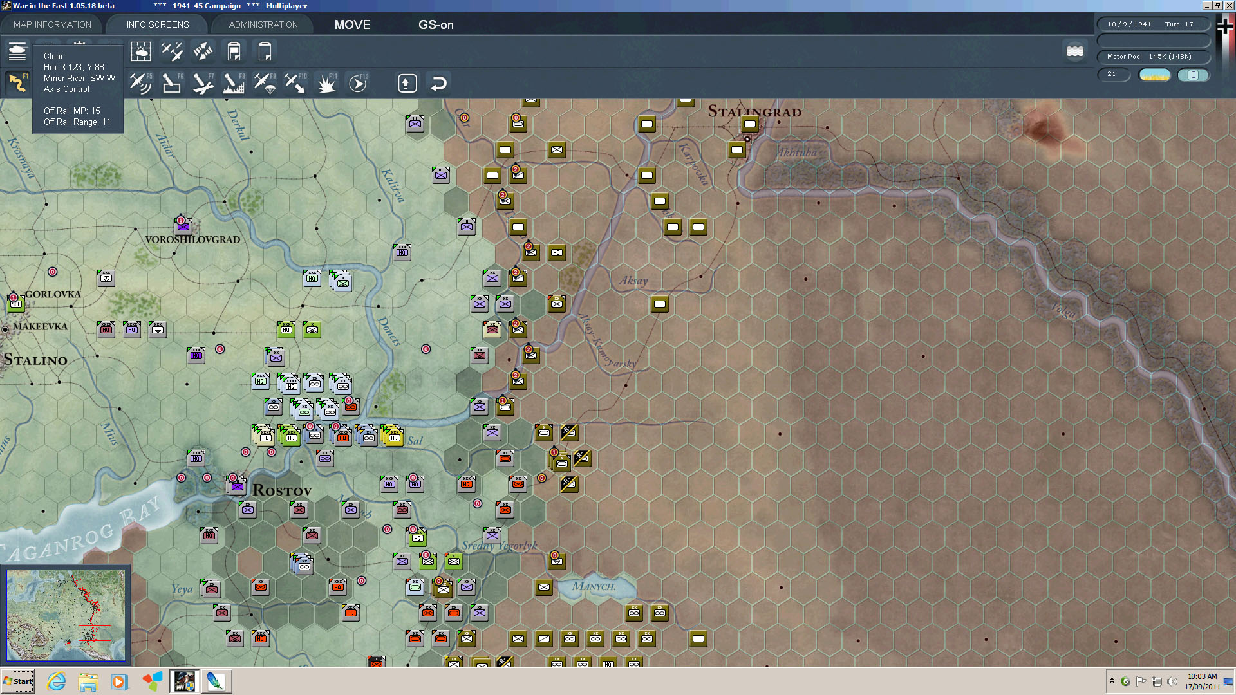1236x695 pixels.
Task: Click the field showing 21
Action: click(1114, 75)
